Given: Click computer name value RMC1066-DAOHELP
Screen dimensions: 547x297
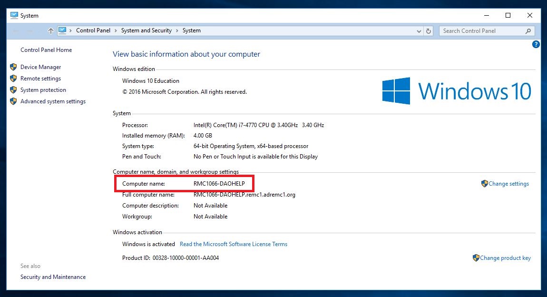Looking at the screenshot, I should (219, 184).
